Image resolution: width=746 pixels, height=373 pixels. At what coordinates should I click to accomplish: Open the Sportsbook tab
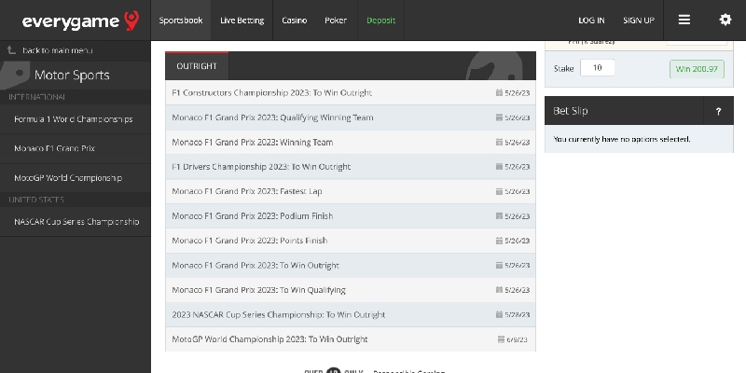click(181, 20)
